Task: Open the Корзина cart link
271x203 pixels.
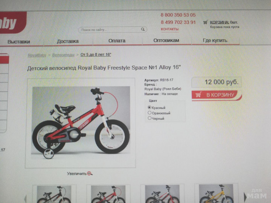Action: click(x=219, y=22)
